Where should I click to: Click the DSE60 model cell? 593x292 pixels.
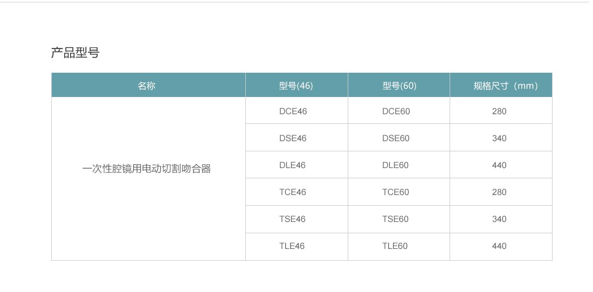(399, 138)
